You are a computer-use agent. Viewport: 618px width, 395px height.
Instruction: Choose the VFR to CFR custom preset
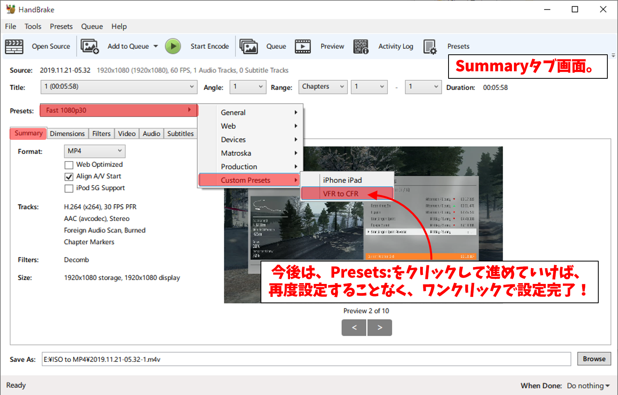coord(347,194)
